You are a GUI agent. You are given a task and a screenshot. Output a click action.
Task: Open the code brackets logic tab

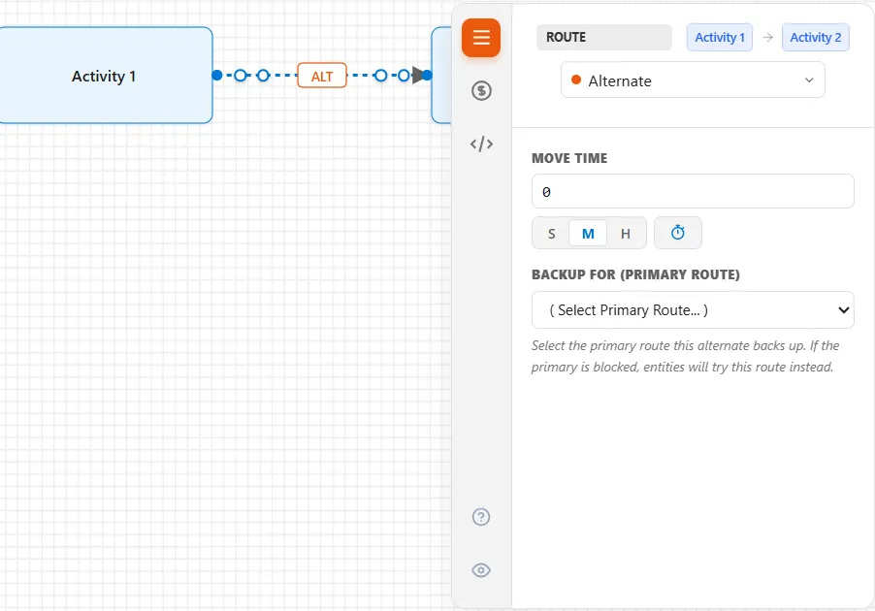481,144
